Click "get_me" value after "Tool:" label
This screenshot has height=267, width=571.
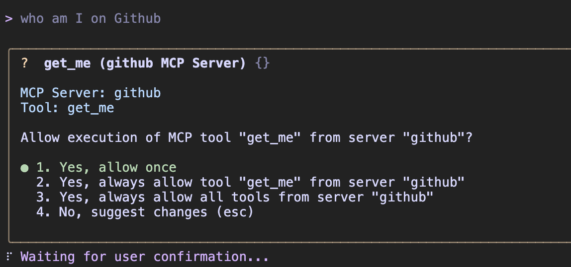point(91,108)
